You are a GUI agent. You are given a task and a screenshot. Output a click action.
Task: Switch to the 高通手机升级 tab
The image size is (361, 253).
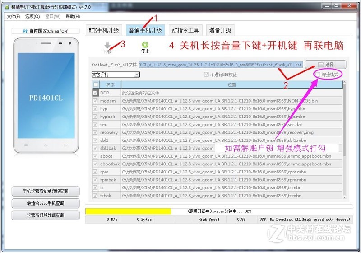[145, 30]
